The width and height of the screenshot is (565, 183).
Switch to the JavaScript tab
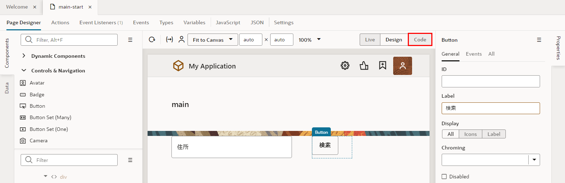(x=228, y=22)
